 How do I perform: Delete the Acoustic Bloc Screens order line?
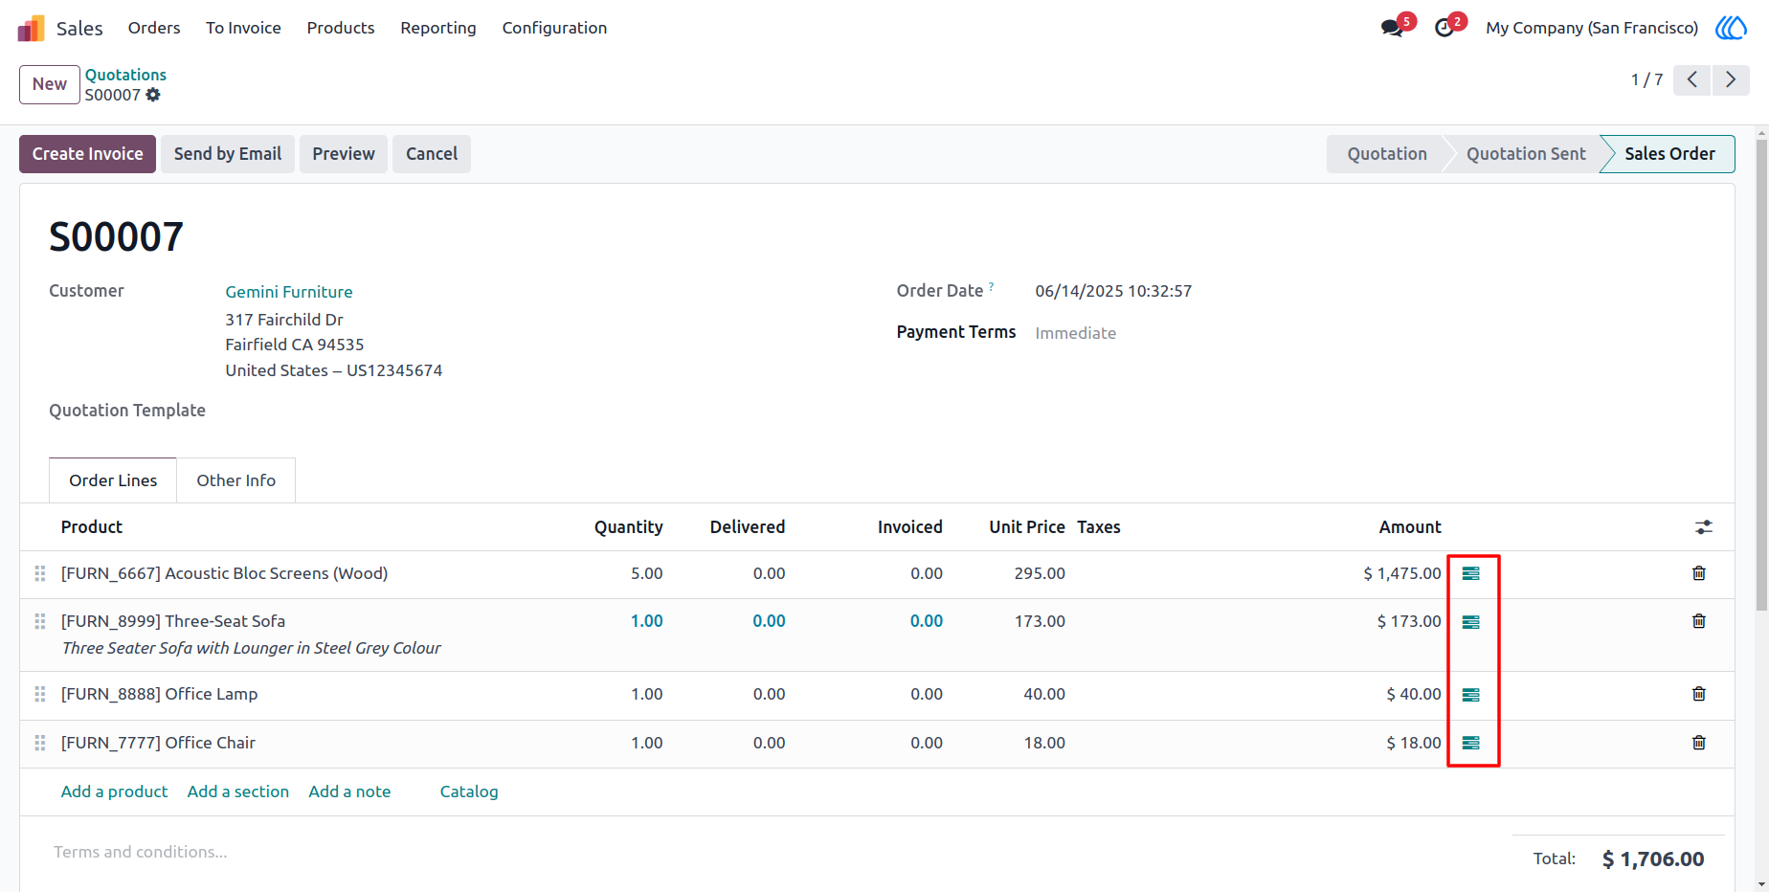tap(1699, 573)
